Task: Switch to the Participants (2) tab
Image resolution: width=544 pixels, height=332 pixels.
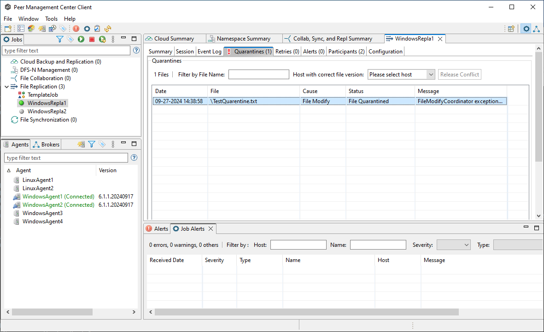Action: [x=346, y=52]
